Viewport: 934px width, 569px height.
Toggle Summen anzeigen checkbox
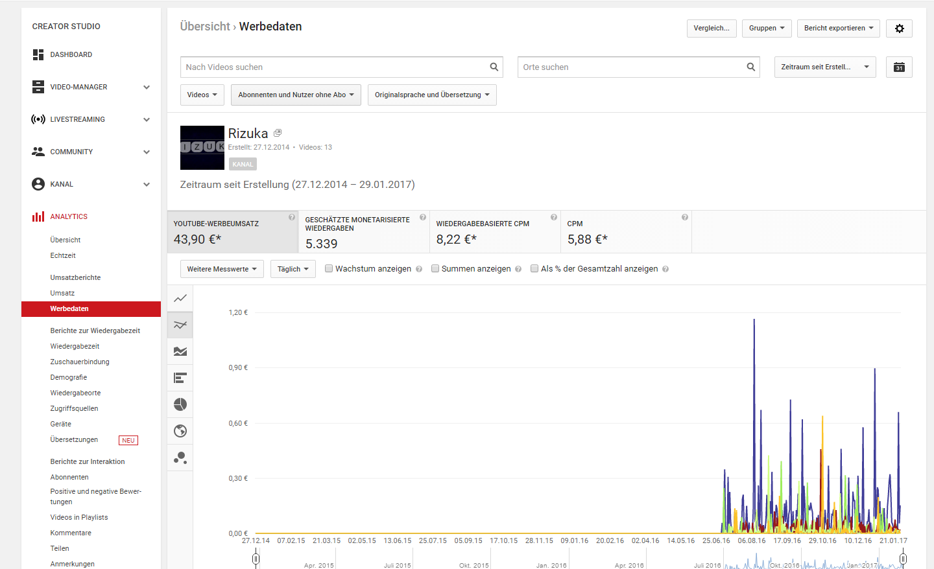click(x=435, y=269)
